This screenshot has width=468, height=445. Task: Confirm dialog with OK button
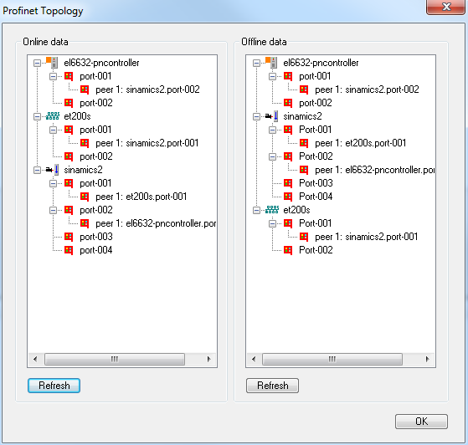(x=421, y=421)
